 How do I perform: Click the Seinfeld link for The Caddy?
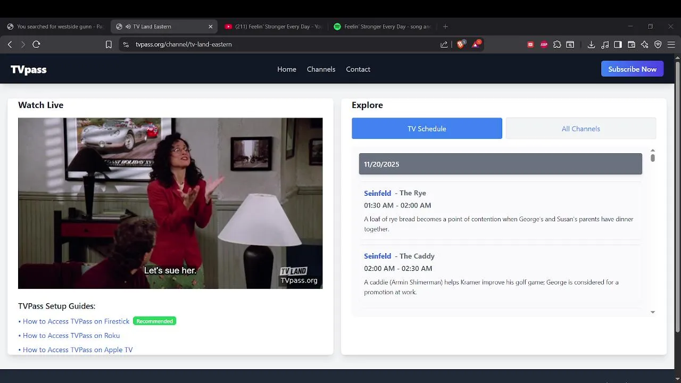(x=377, y=256)
